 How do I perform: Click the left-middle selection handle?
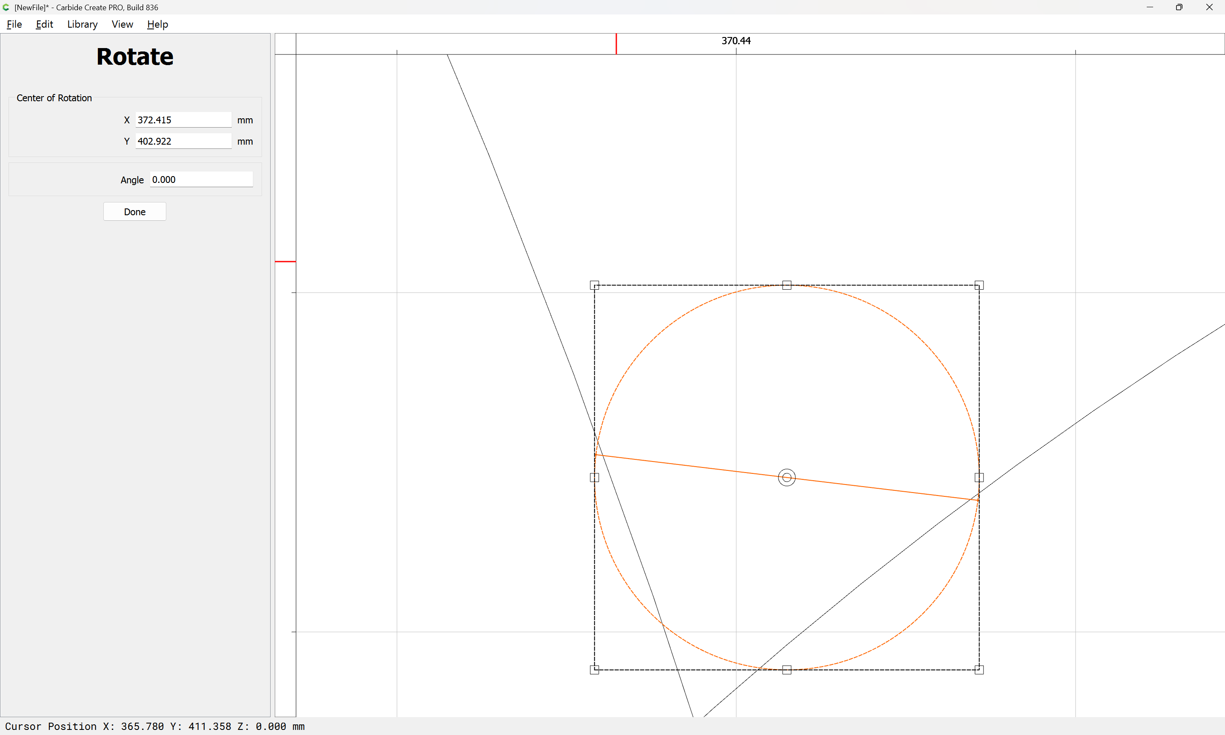[x=594, y=478]
